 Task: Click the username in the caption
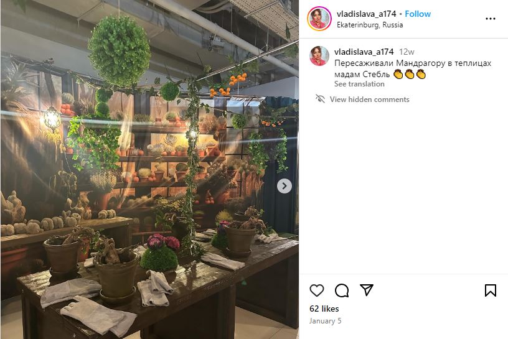click(364, 52)
